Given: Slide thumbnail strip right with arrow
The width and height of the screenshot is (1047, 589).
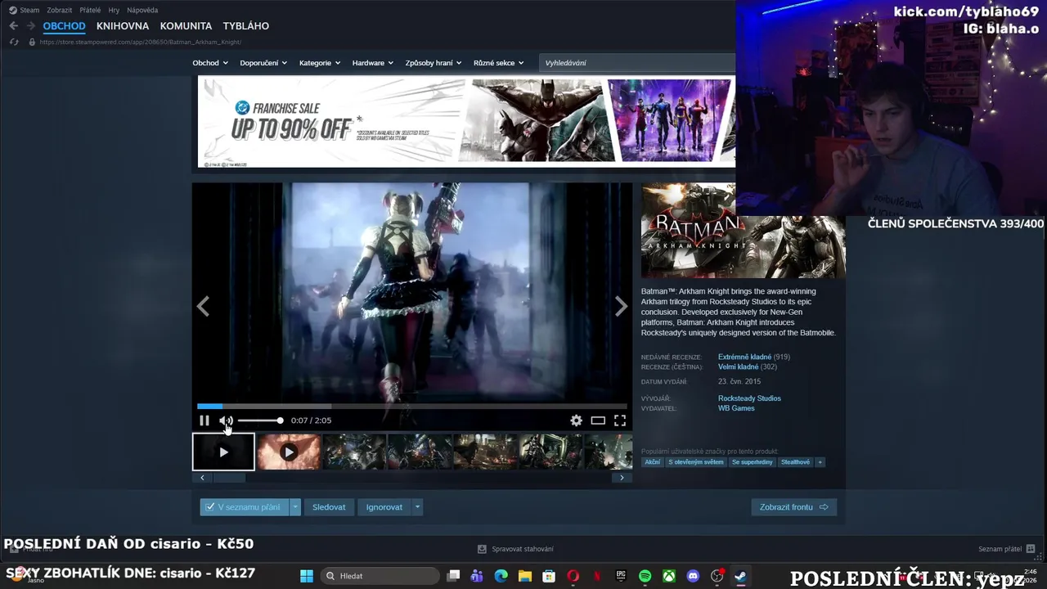Looking at the screenshot, I should coord(622,478).
